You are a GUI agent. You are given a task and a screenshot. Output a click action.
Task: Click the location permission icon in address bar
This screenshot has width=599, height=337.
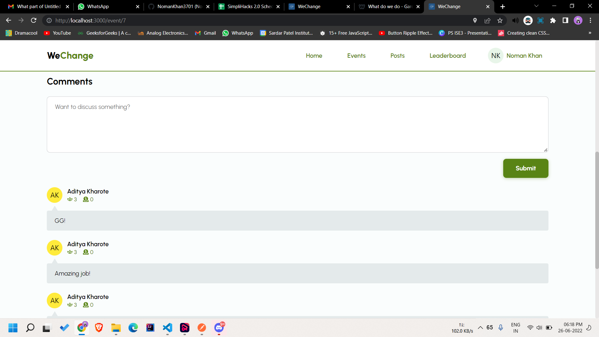[475, 21]
